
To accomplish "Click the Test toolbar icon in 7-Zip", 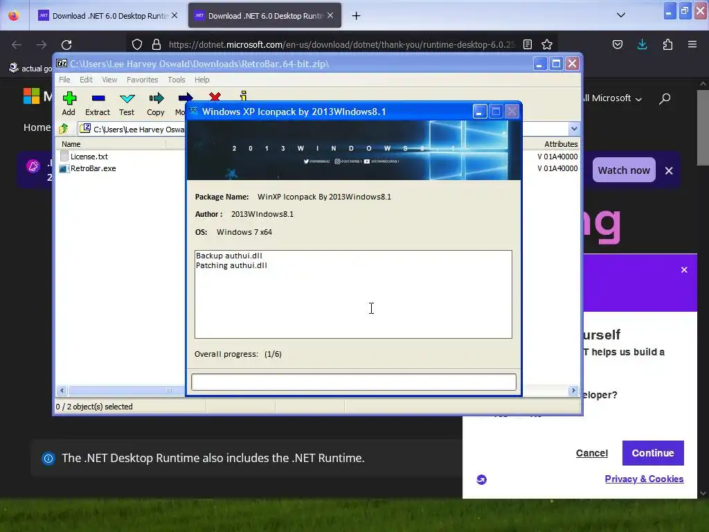I will (x=127, y=104).
